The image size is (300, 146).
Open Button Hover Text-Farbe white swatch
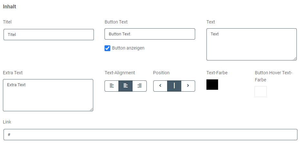pyautogui.click(x=261, y=92)
